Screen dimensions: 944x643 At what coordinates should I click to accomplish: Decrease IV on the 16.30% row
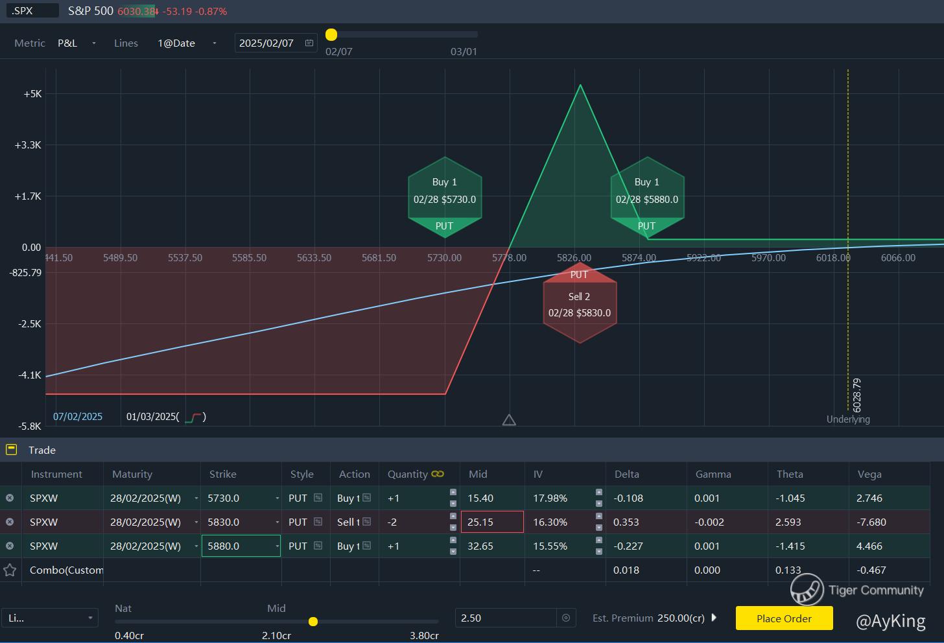click(x=598, y=527)
